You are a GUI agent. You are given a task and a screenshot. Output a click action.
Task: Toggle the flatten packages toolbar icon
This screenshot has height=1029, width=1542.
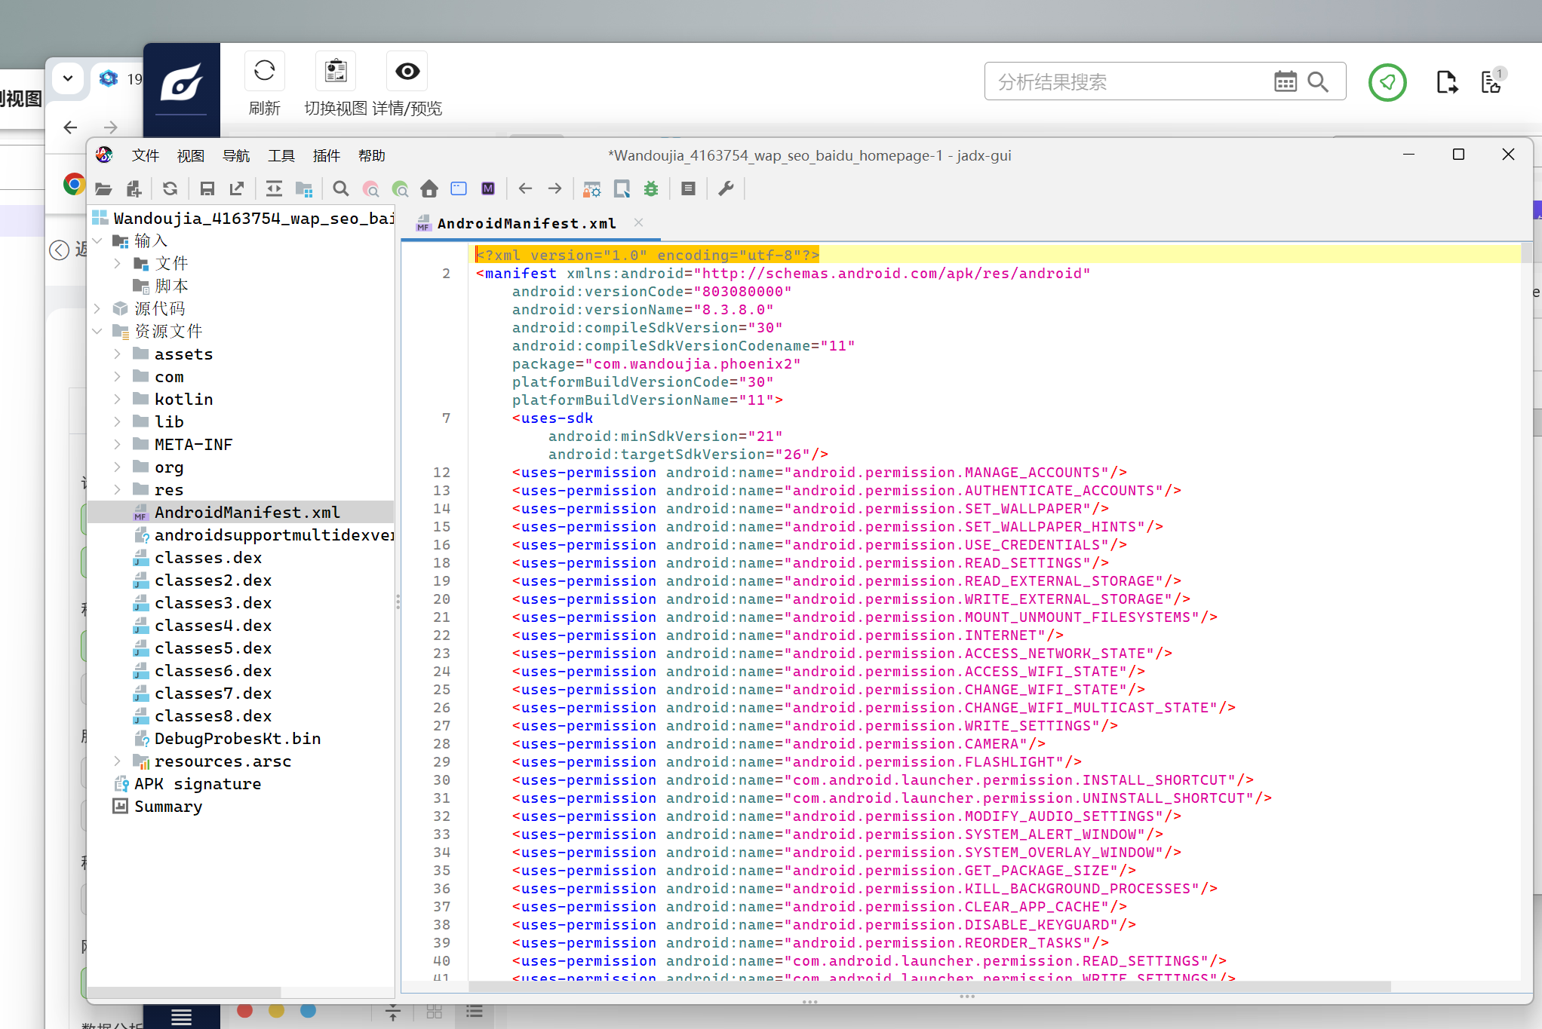304,188
